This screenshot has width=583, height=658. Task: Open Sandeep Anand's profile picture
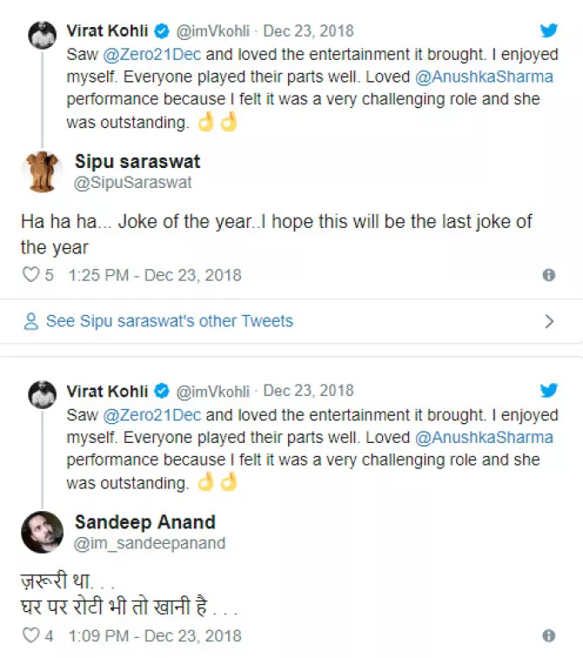coord(42,532)
